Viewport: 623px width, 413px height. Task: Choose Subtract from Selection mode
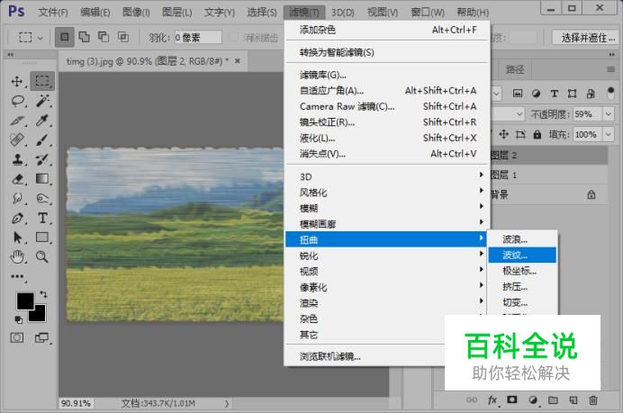[104, 37]
